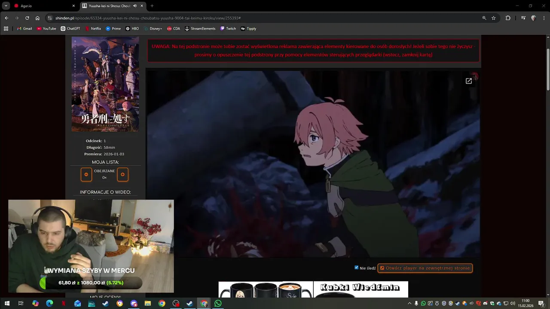Open the browser extensions menu

click(508, 18)
